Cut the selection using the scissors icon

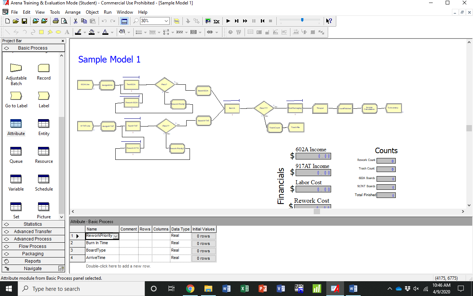(x=76, y=21)
